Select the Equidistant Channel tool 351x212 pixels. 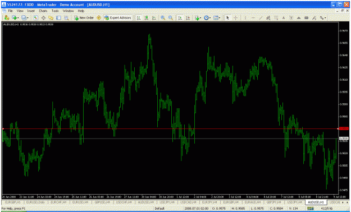pos(268,18)
